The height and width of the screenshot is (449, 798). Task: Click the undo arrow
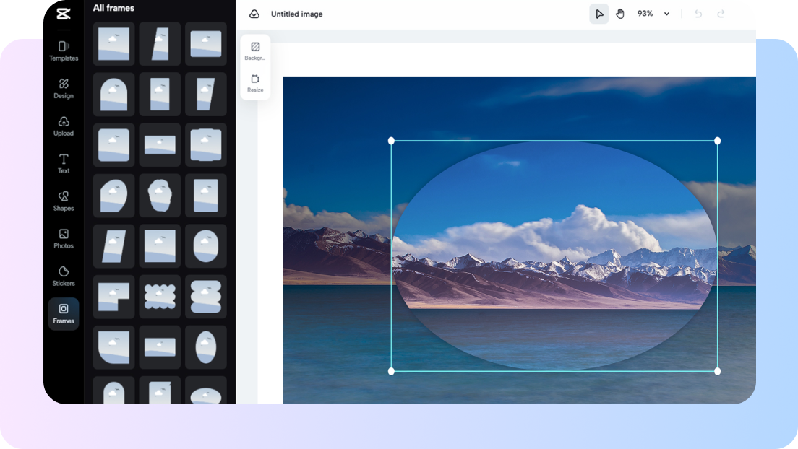(x=698, y=14)
